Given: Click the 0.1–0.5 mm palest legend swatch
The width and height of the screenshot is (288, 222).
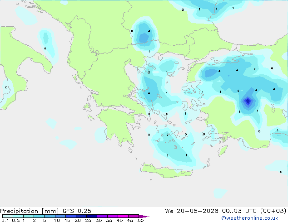Looking at the screenshot, I should click(8, 216).
